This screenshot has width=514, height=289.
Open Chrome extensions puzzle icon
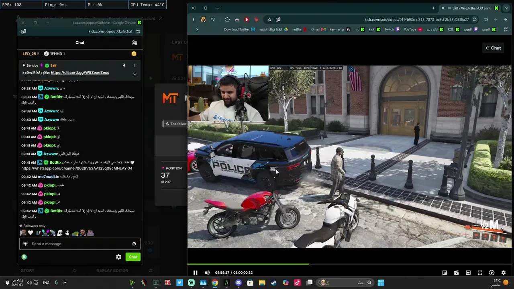(227, 19)
